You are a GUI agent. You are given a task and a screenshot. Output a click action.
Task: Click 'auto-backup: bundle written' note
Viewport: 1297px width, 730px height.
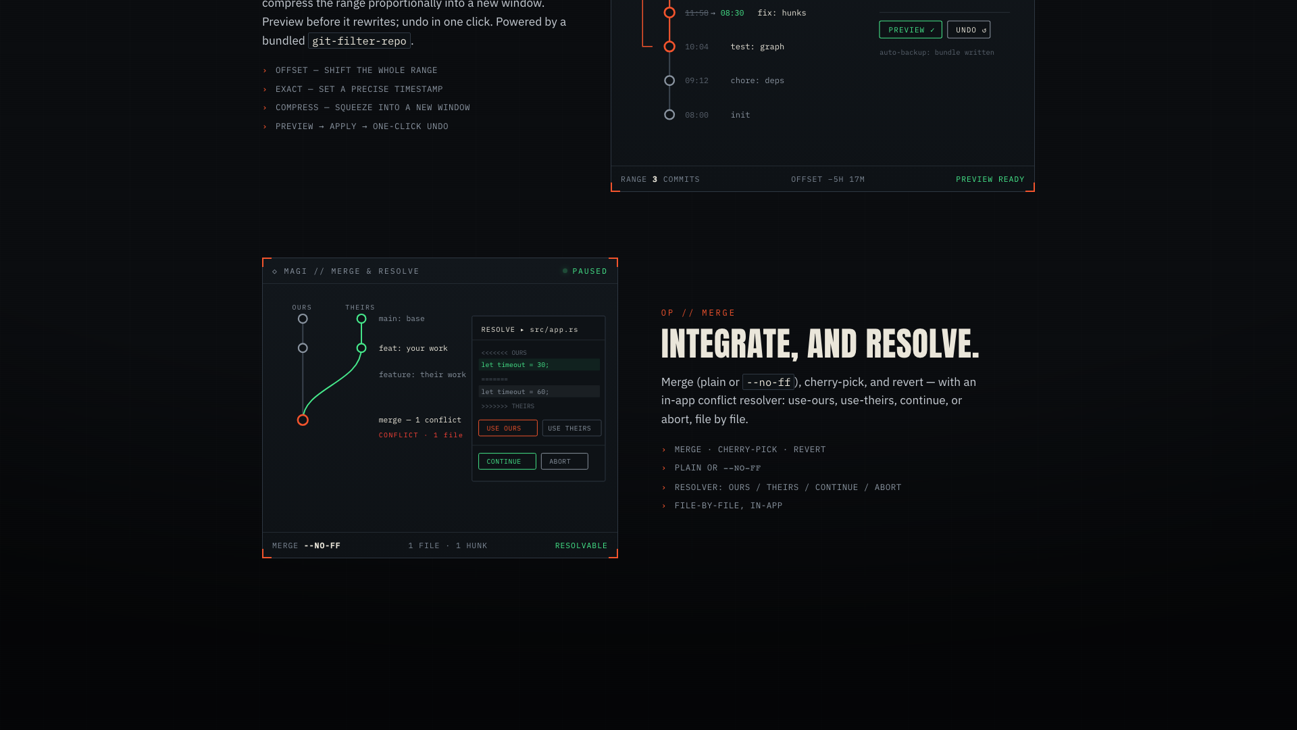(937, 53)
